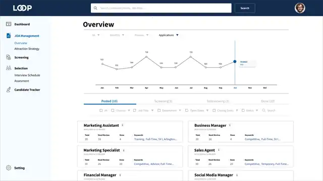Click the July data point on chart
Viewport: 323px width, 181px height.
tap(191, 57)
